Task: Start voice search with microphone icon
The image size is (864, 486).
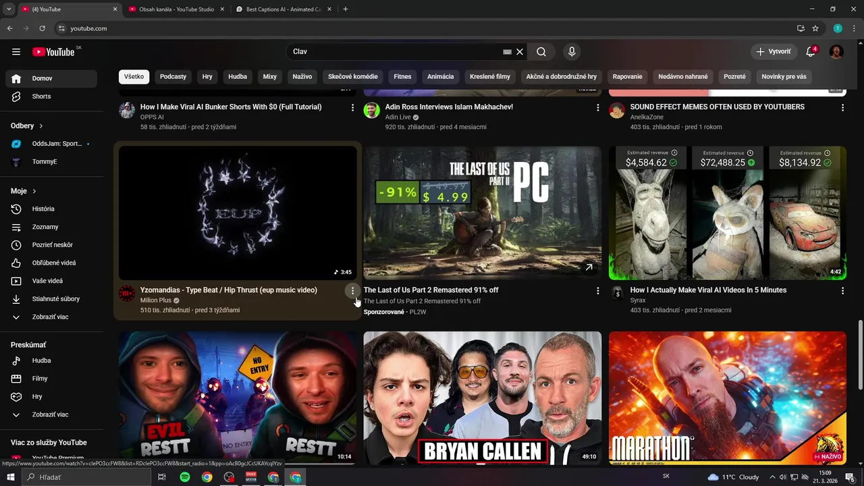Action: (572, 52)
